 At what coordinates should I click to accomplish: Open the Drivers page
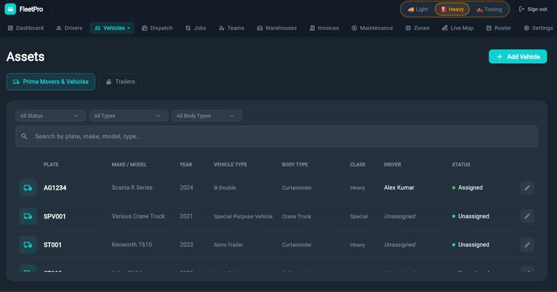69,28
